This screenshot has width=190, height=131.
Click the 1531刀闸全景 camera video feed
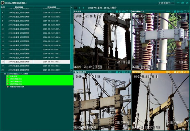(x=103, y=41)
